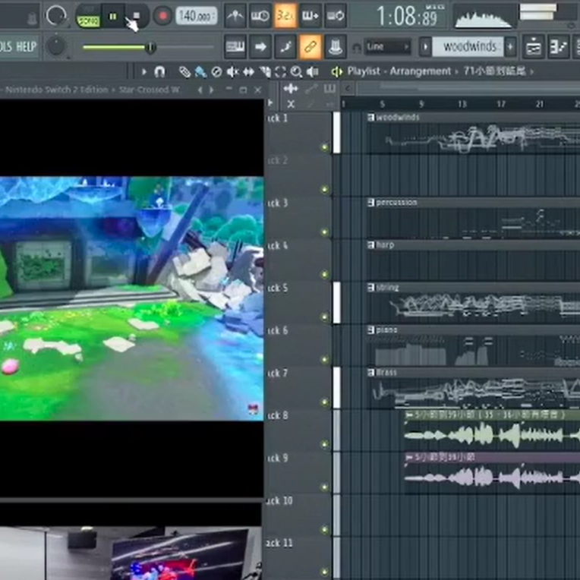The width and height of the screenshot is (580, 580).
Task: Click bar 5 on the timeline ruler
Action: [x=383, y=104]
